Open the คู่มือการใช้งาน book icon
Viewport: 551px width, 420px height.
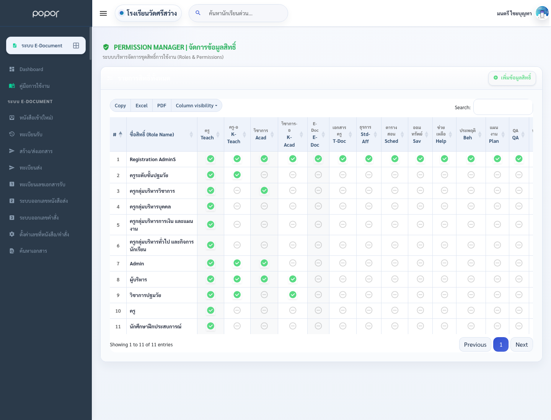coord(12,86)
